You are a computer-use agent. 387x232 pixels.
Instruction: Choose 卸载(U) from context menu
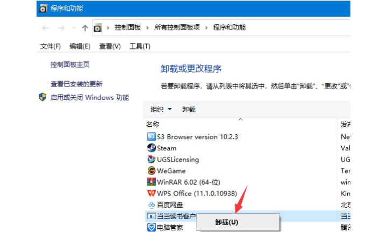click(238, 222)
